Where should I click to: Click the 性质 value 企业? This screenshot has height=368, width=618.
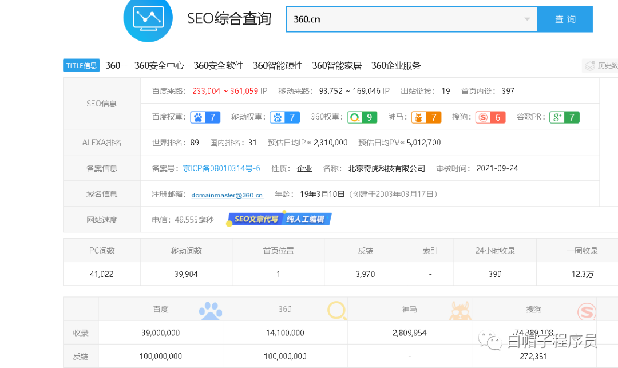point(304,169)
